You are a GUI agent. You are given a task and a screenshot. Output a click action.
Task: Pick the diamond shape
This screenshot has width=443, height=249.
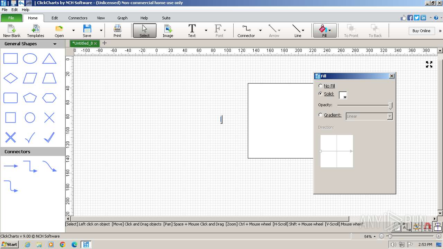[x=10, y=78]
